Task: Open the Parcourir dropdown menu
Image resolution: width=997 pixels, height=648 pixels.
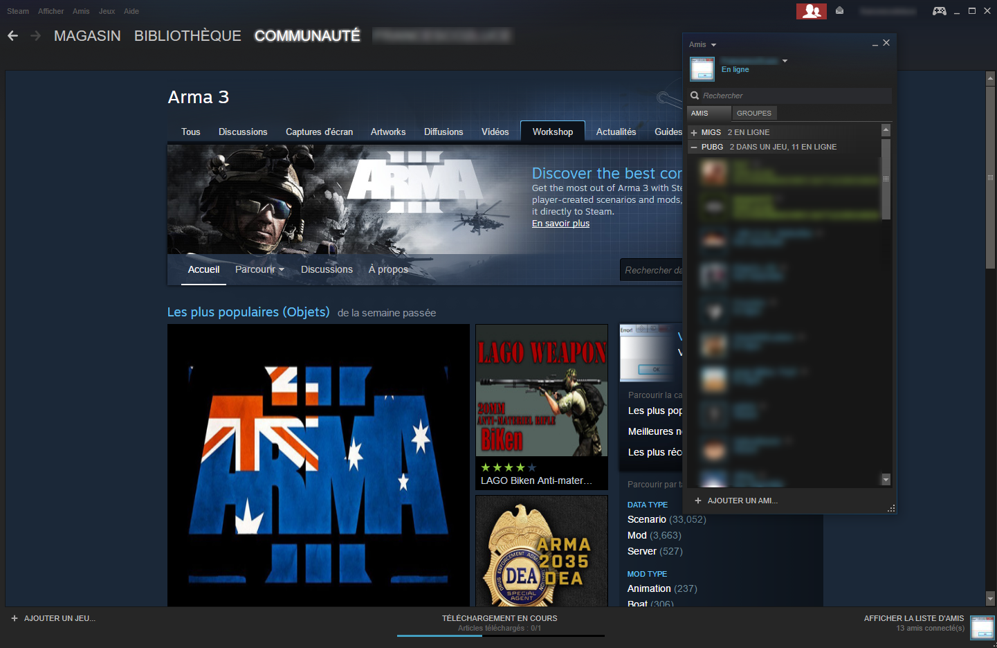Action: (x=259, y=269)
